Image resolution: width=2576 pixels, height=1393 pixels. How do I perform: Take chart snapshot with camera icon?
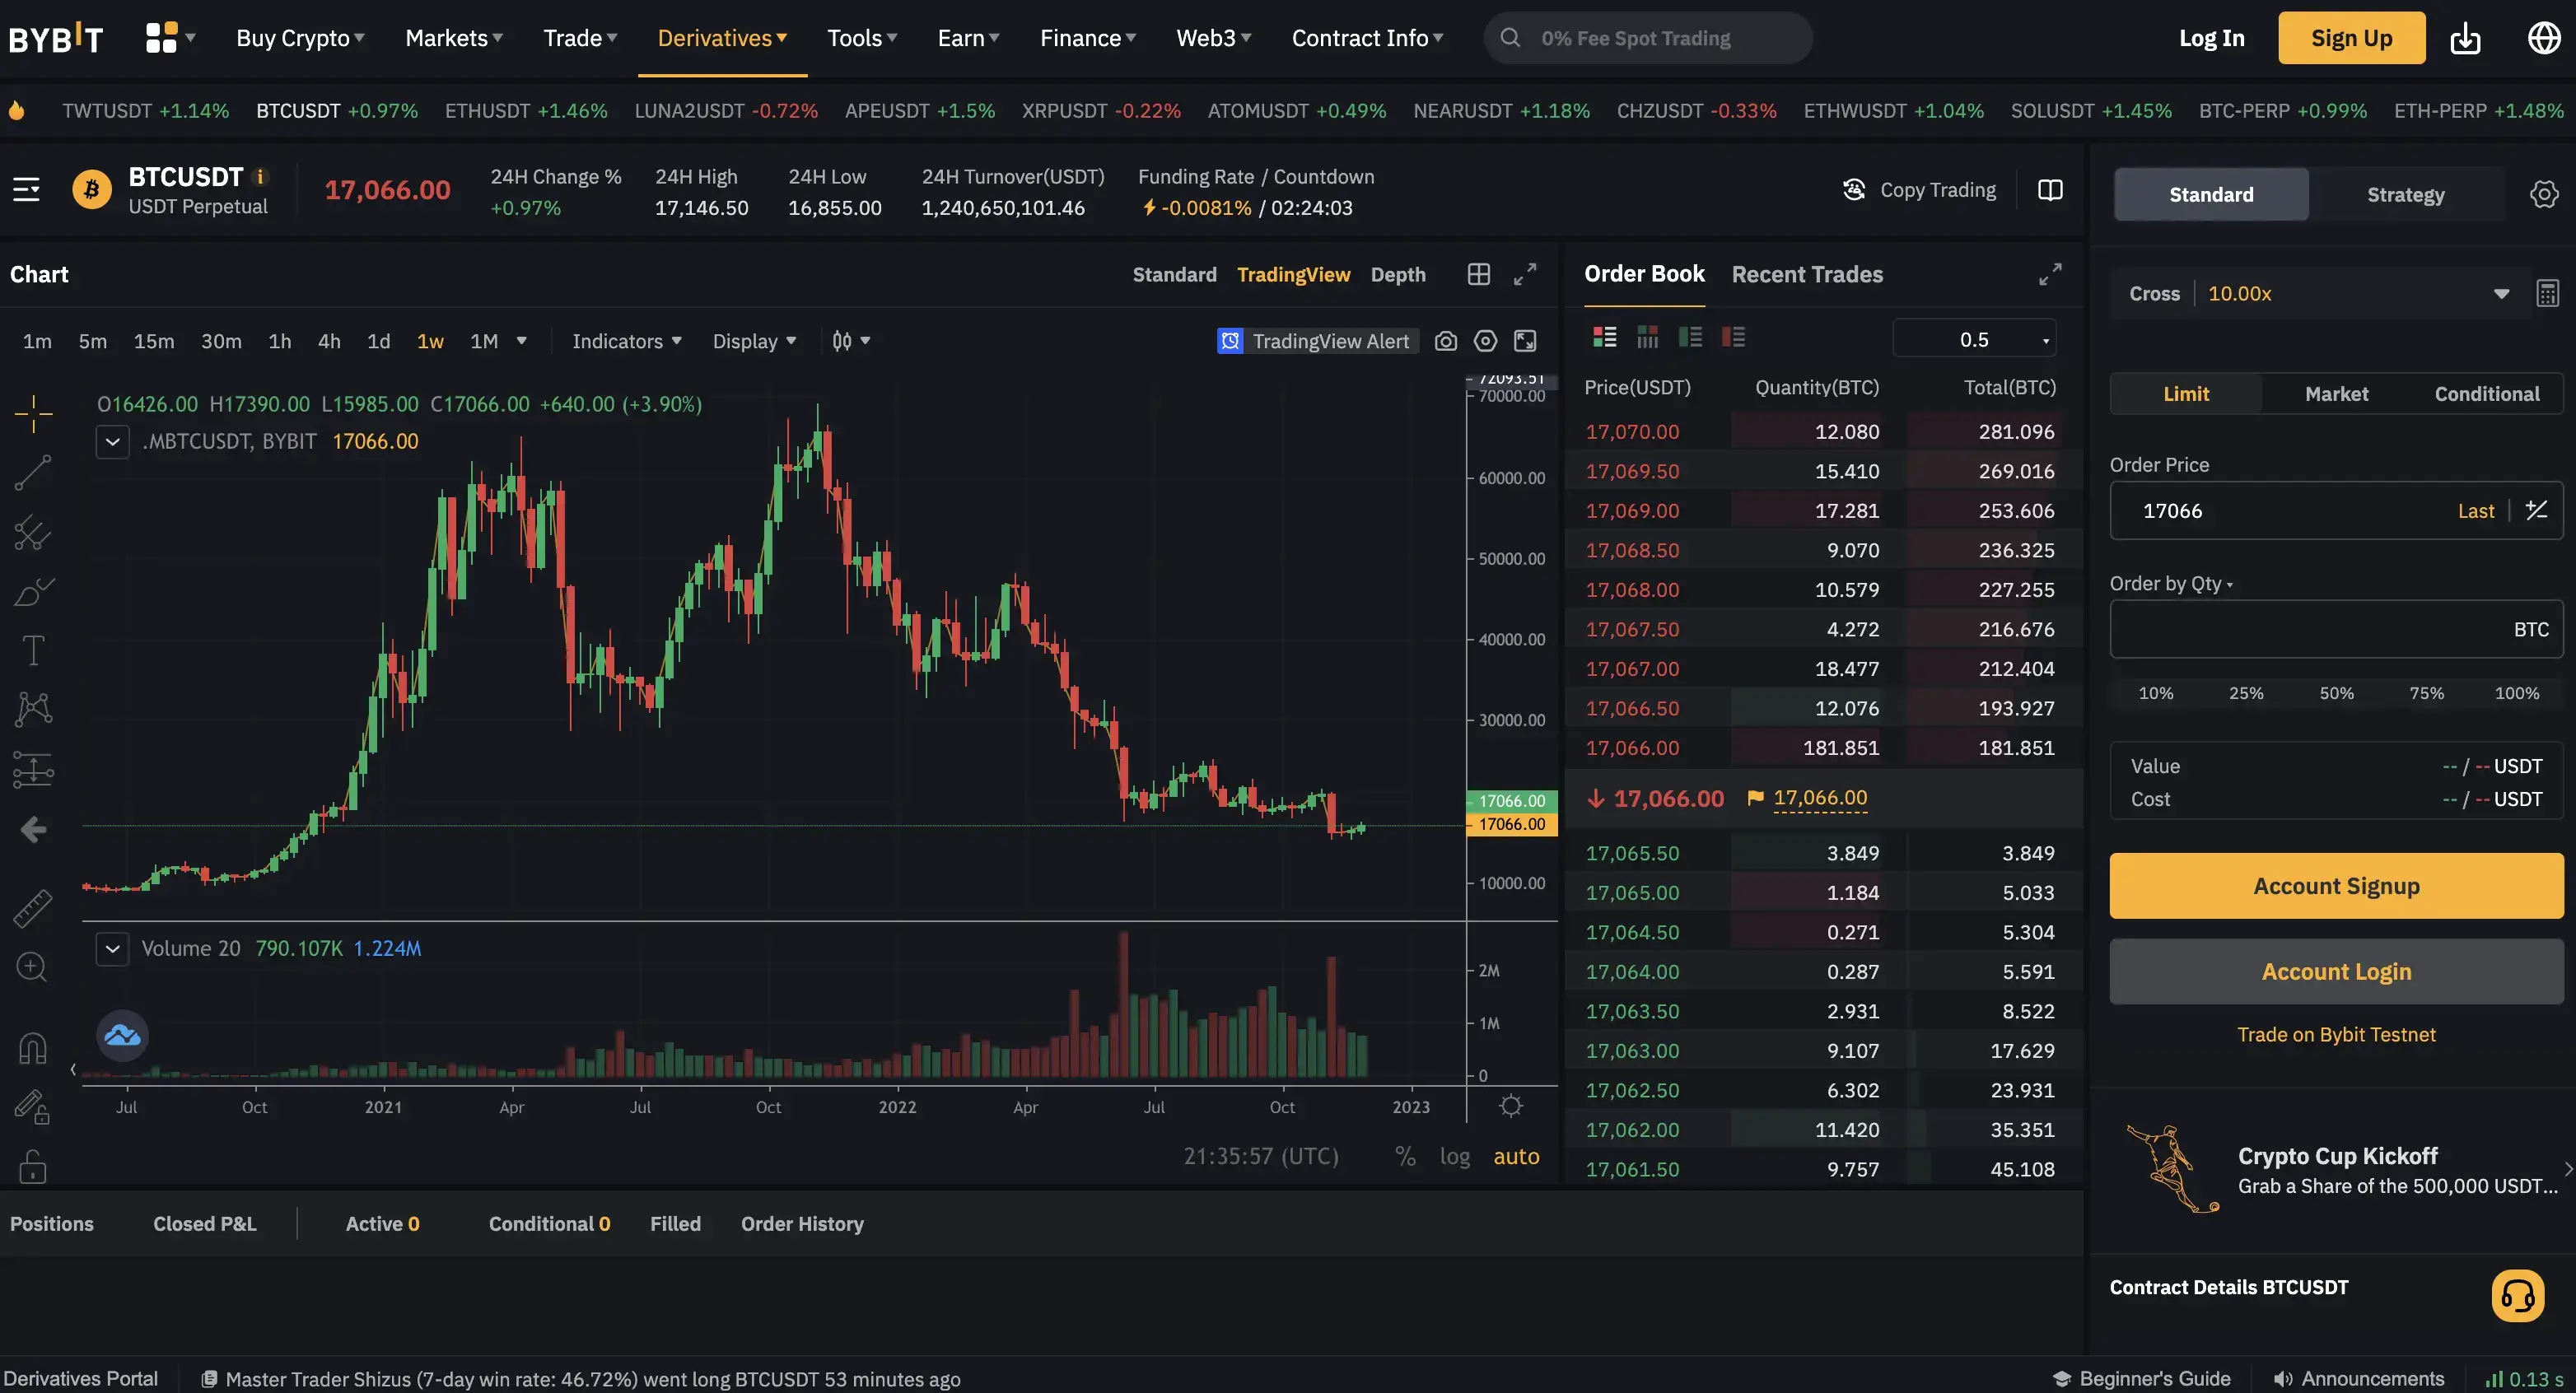point(1445,341)
